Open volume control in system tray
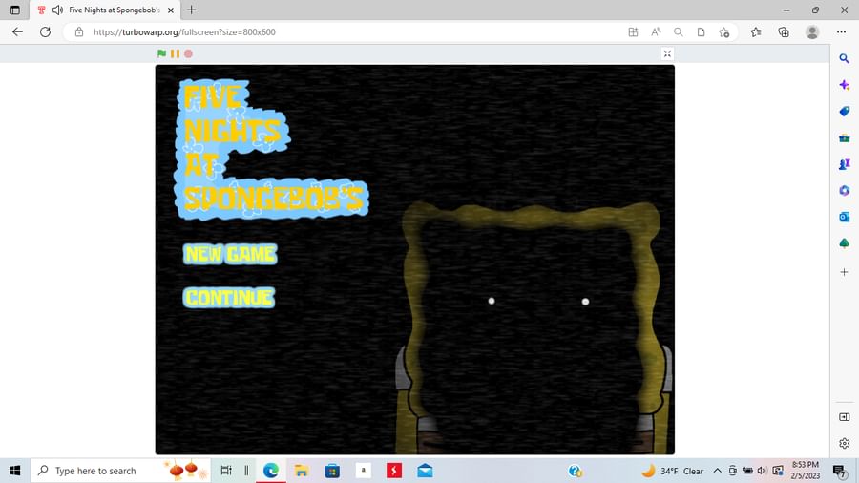The height and width of the screenshot is (483, 859). [x=762, y=471]
